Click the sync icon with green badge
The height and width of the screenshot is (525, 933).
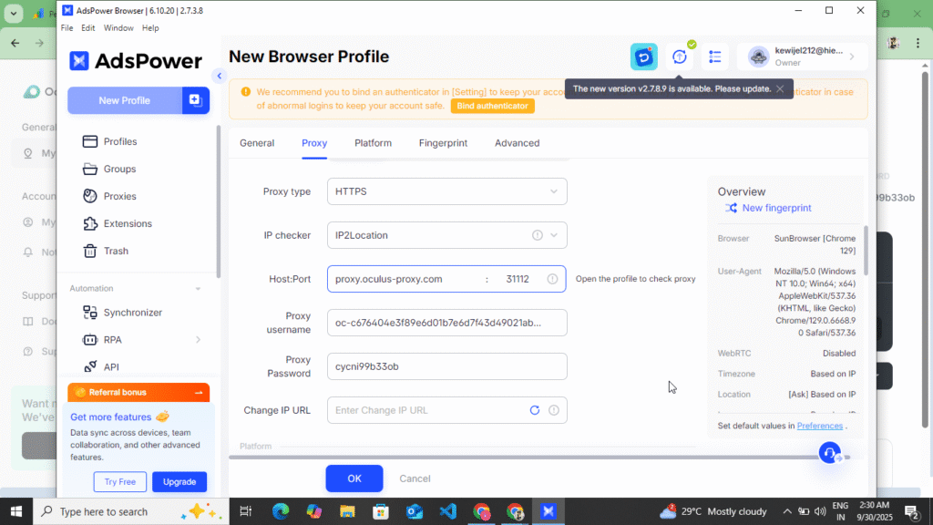[x=680, y=57]
